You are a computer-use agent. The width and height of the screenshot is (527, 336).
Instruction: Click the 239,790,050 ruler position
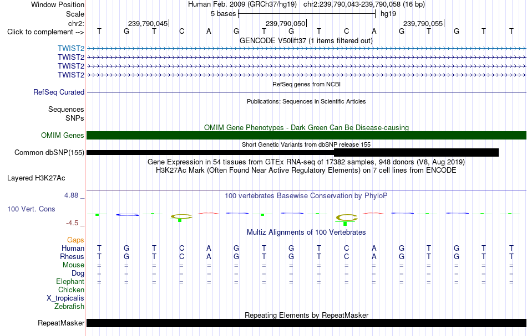[x=285, y=24]
